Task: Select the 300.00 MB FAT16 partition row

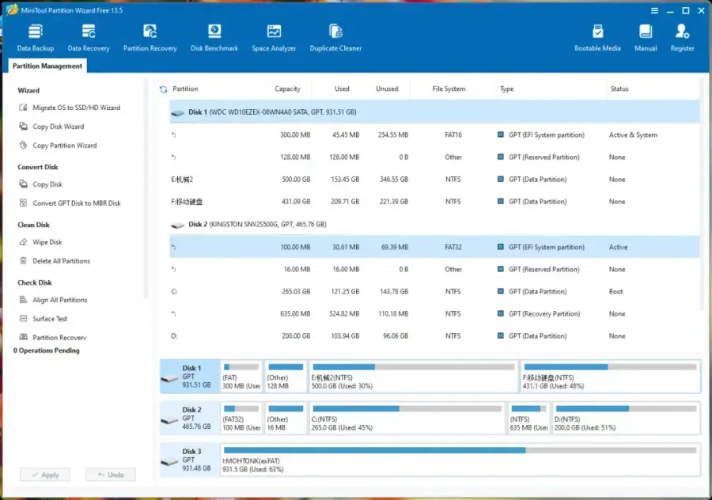Action: tap(434, 134)
